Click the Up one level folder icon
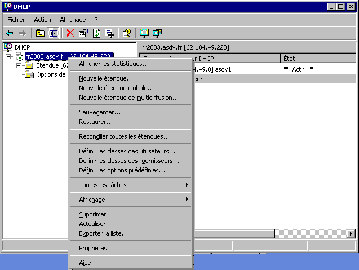The image size is (359, 270). pyautogui.click(x=40, y=33)
